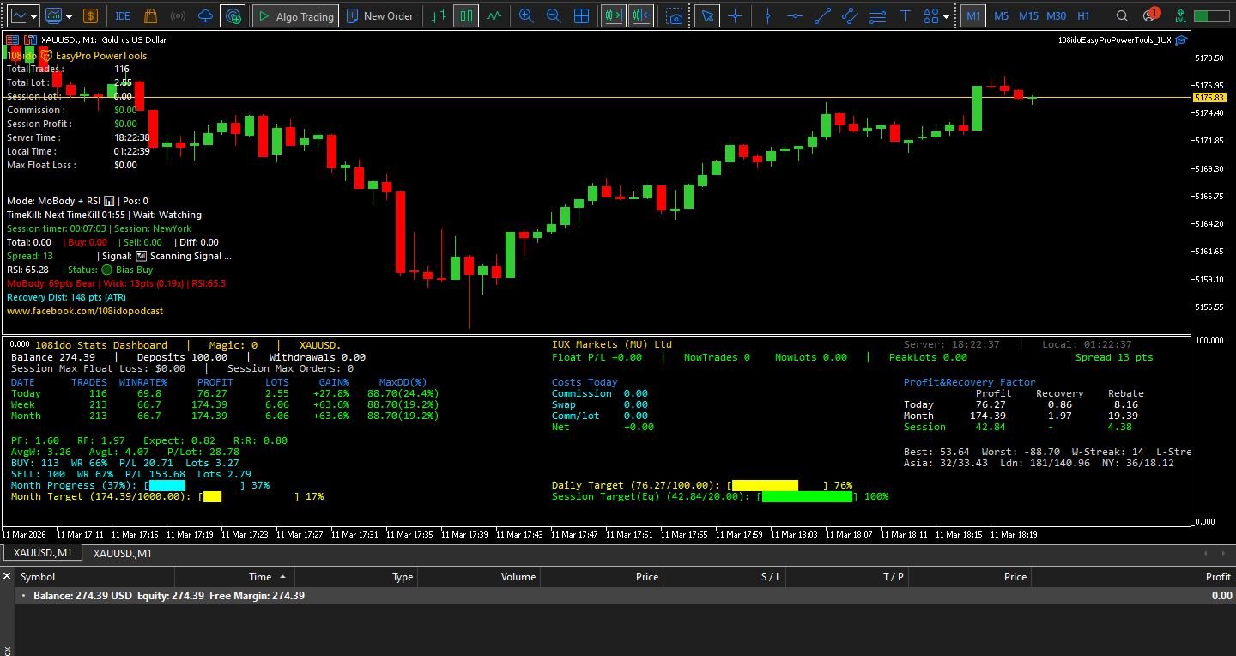This screenshot has height=656, width=1236.
Task: Select the text label tool
Action: tap(905, 15)
